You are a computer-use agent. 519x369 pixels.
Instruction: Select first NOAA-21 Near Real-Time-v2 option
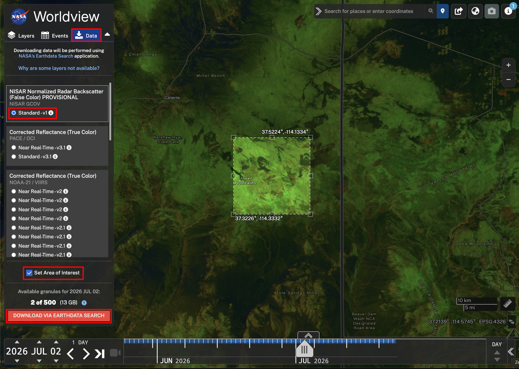[14, 191]
